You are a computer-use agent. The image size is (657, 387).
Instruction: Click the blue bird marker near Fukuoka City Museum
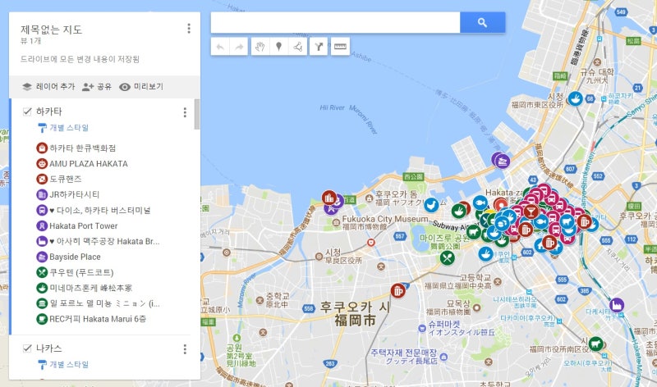[431, 205]
